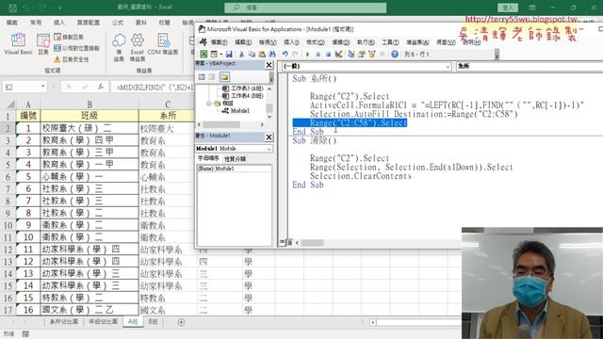Click the highlighted Range("C2:C58").Select code line
The image size is (603, 339).
[358, 123]
